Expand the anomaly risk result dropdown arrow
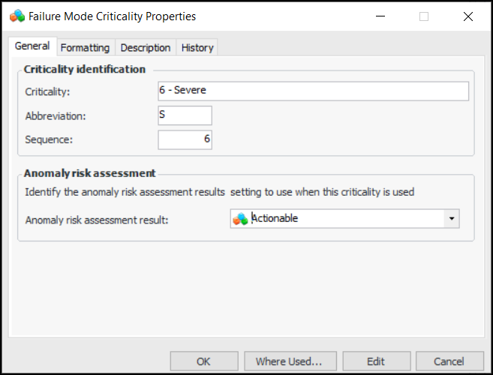 451,218
